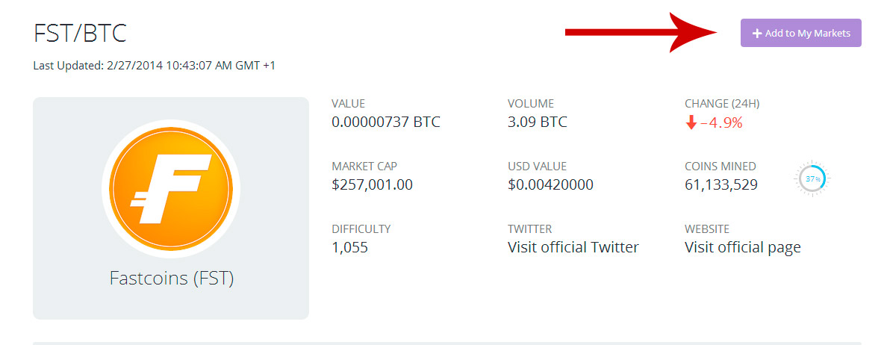Click the $257,001.00 market cap value
Screen dimensions: 887x345
tap(372, 184)
